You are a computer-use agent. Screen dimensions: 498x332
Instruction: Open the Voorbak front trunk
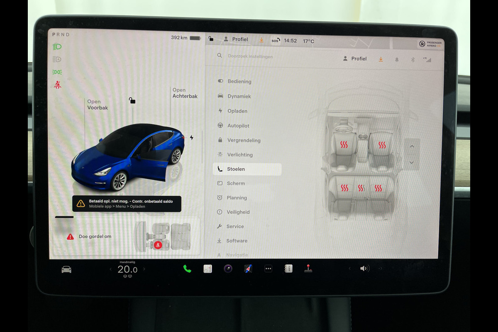point(97,105)
